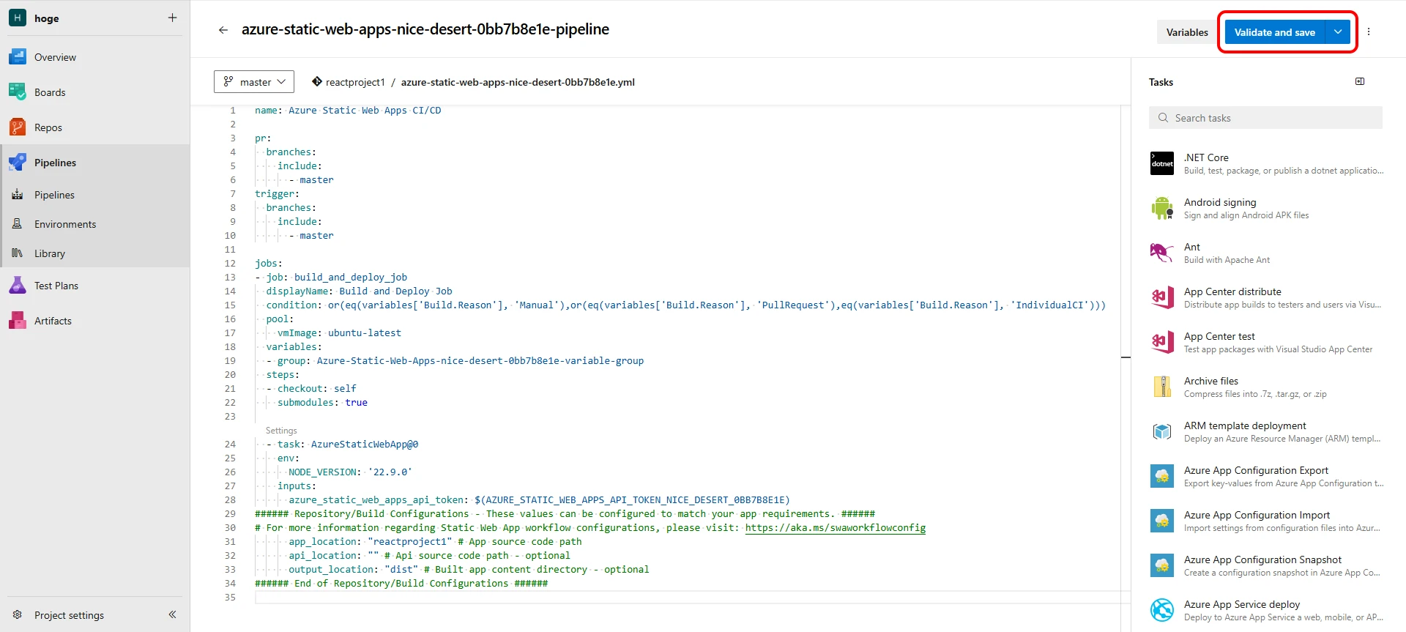This screenshot has height=632, width=1406.
Task: Open the Repos icon in sidebar
Action: 18,127
